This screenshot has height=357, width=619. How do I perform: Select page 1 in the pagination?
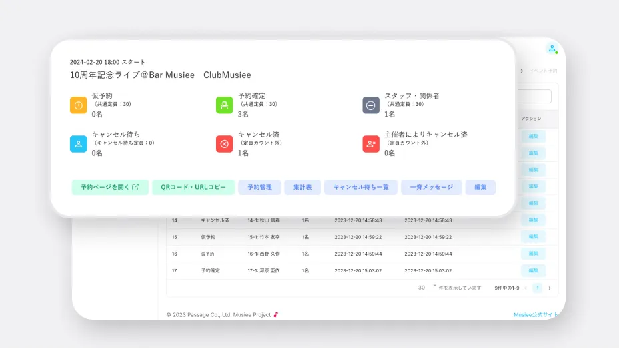pyautogui.click(x=538, y=288)
